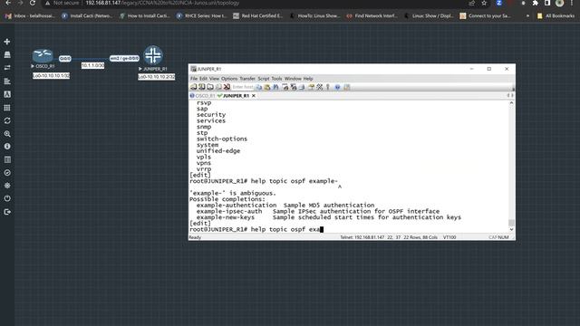The image size is (580, 326).
Task: Close the JUNIPER_R1 session tab
Action: pos(254,96)
